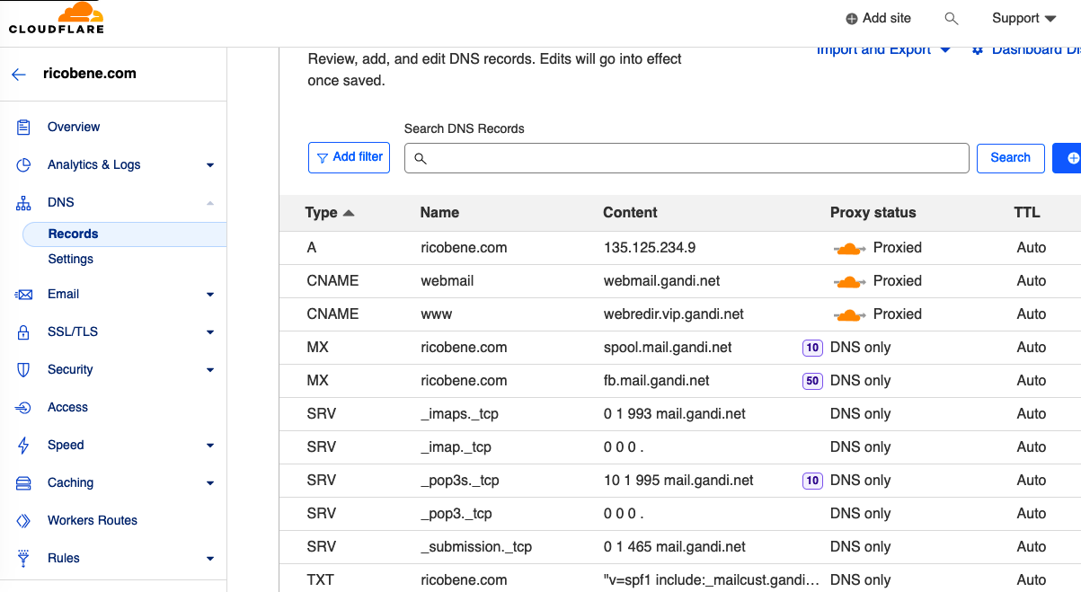Focus the Search DNS Records input field
The height and width of the screenshot is (592, 1081).
[687, 158]
